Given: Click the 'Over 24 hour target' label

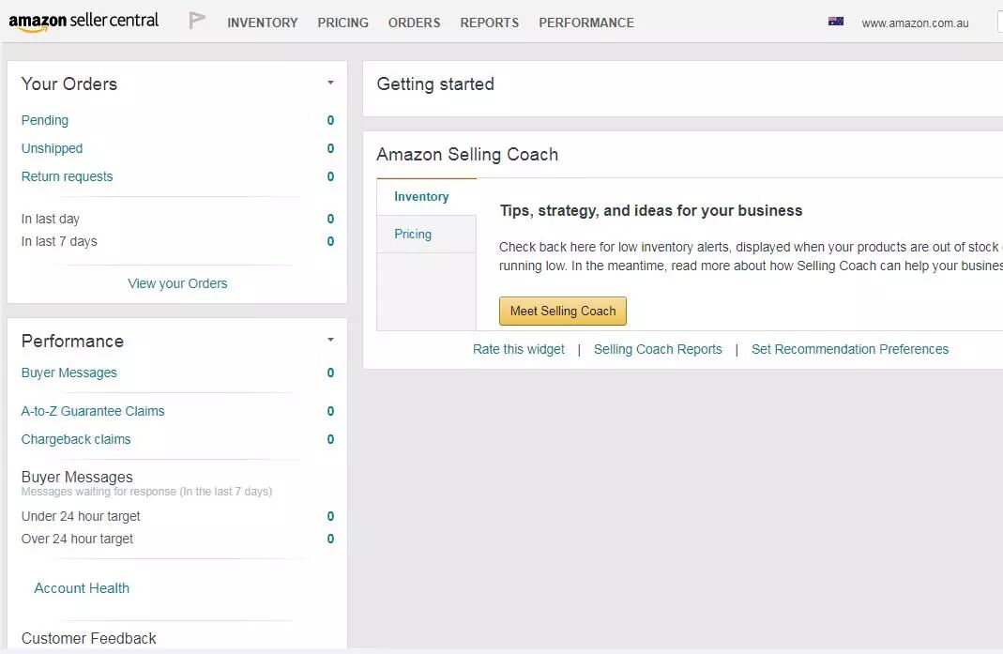Looking at the screenshot, I should (x=77, y=539).
